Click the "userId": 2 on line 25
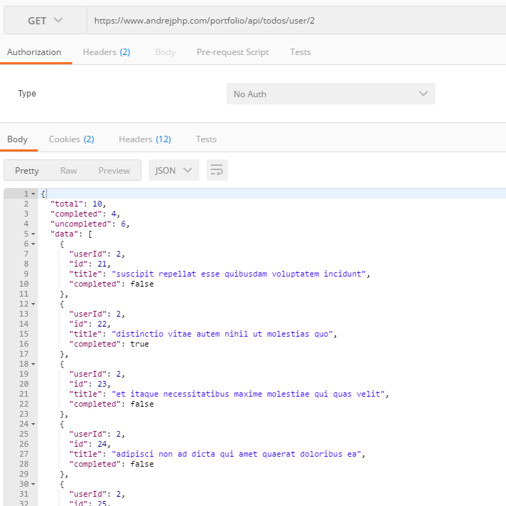The height and width of the screenshot is (506, 506). (x=97, y=434)
